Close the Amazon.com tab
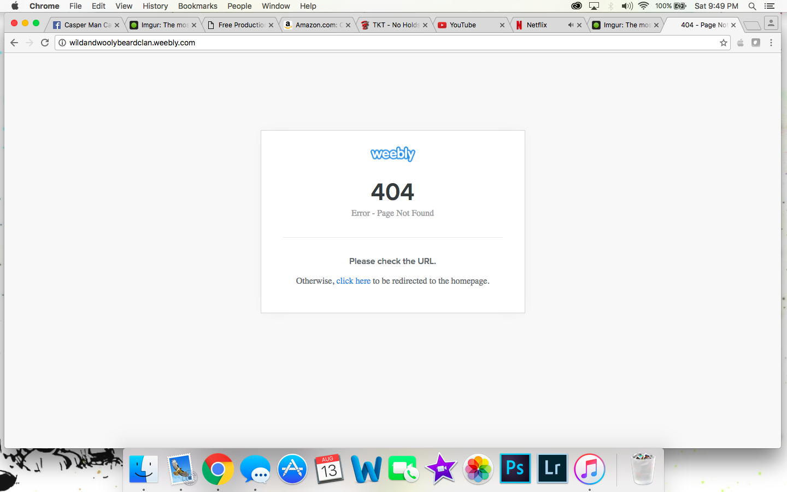The height and width of the screenshot is (492, 787). coord(348,25)
